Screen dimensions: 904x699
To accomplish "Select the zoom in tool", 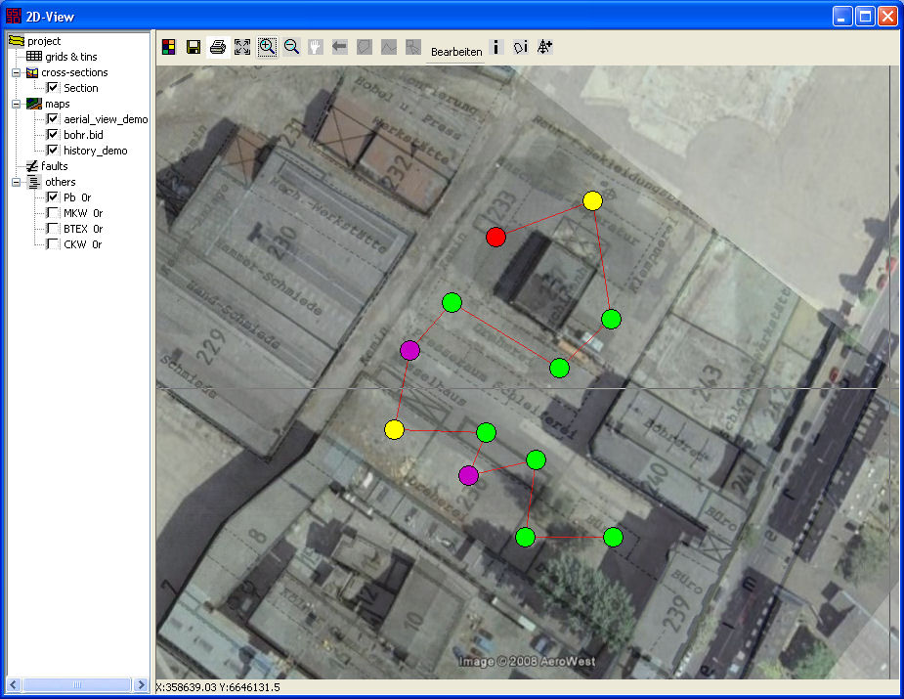I will pyautogui.click(x=267, y=47).
